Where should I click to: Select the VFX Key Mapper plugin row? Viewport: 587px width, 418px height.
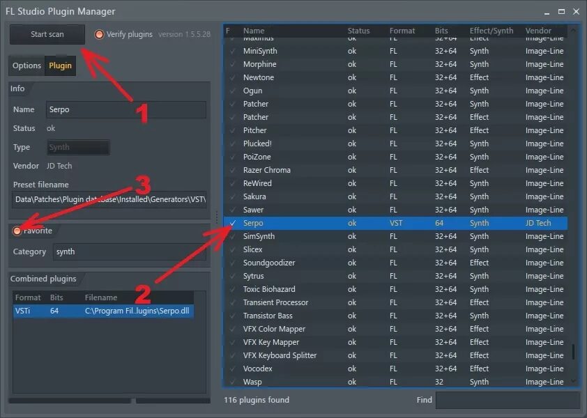[x=396, y=342]
